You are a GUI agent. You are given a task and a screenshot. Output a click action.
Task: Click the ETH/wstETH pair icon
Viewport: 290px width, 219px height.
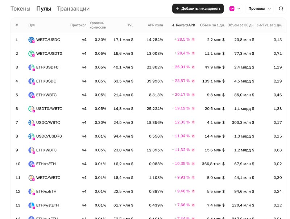(x=31, y=205)
